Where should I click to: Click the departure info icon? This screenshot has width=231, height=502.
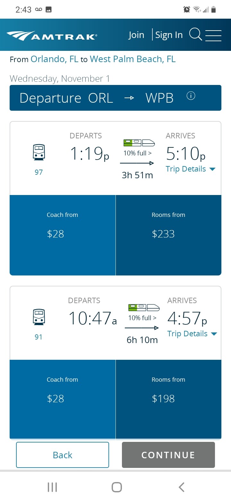coord(191,96)
